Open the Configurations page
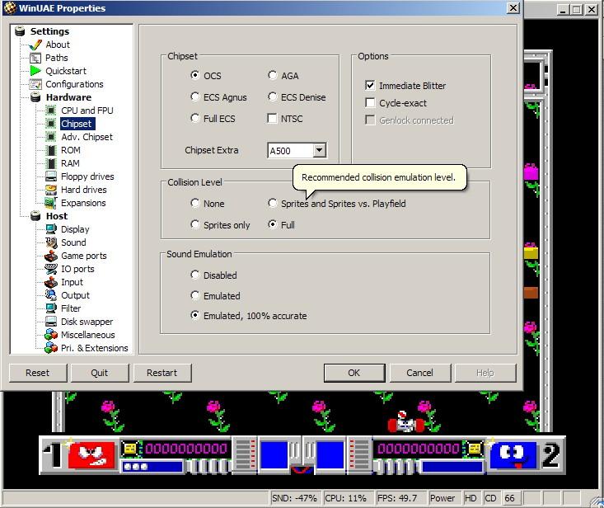 [x=74, y=84]
